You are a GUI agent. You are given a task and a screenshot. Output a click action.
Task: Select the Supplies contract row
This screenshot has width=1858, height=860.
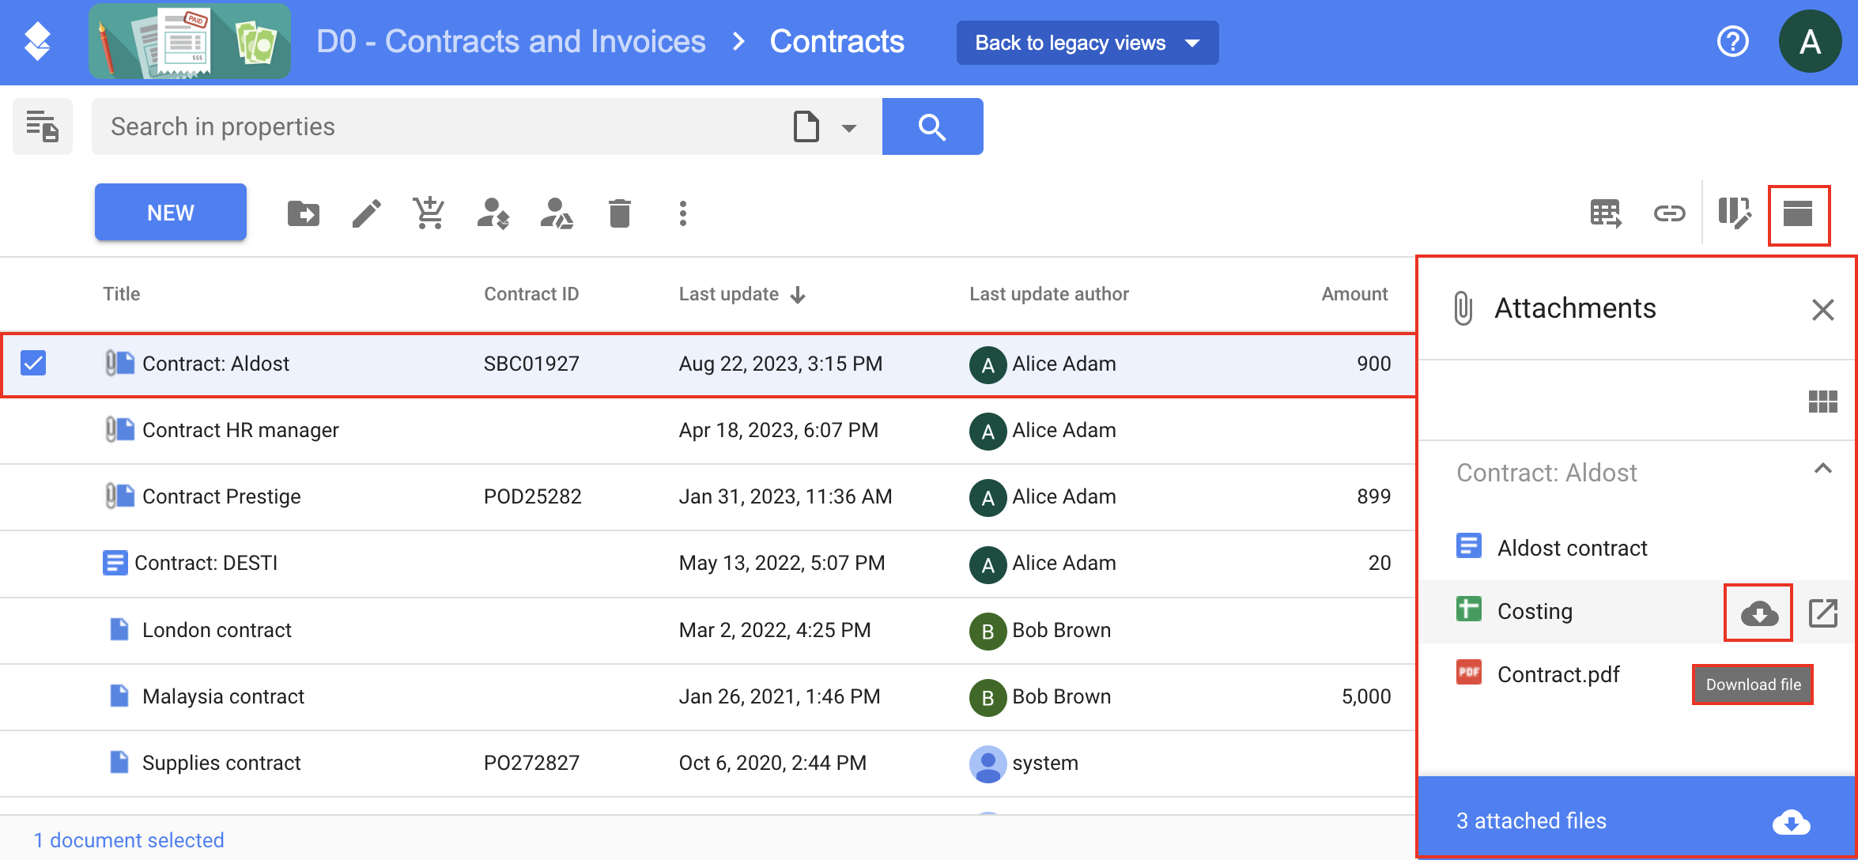[x=707, y=763]
